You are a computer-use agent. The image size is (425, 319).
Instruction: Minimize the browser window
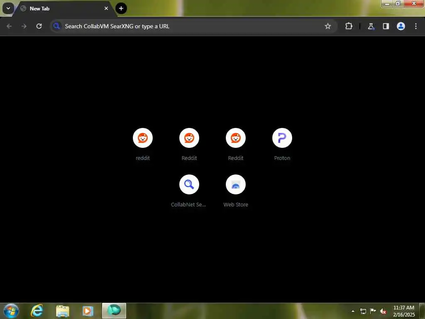[387, 4]
